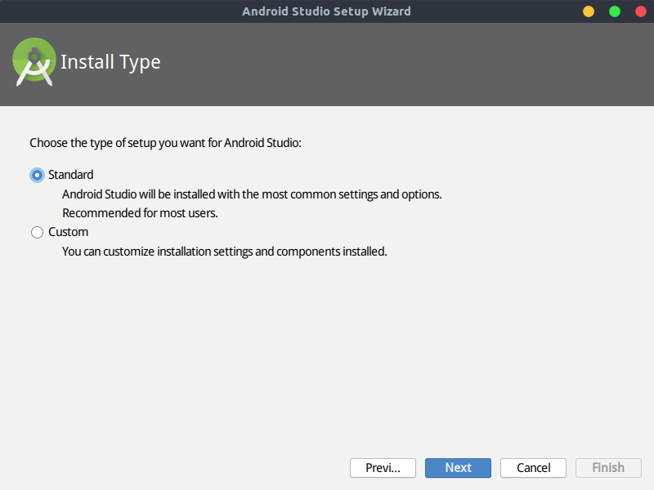This screenshot has width=654, height=490.
Task: Click the green maximize circle icon
Action: 614,11
